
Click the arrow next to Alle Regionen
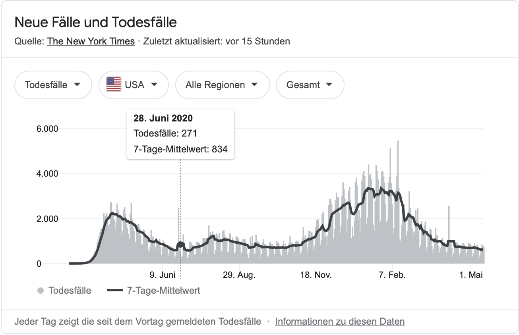pyautogui.click(x=255, y=85)
